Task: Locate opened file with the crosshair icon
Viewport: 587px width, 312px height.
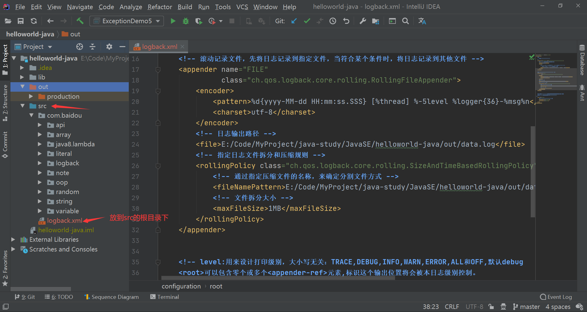Action: pos(79,47)
